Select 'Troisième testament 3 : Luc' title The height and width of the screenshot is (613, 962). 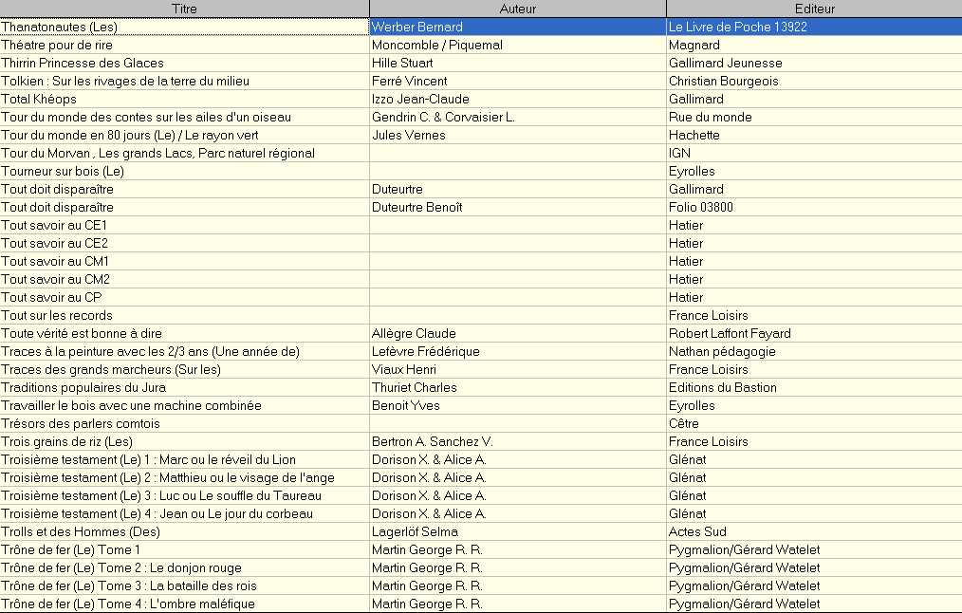pos(184,495)
